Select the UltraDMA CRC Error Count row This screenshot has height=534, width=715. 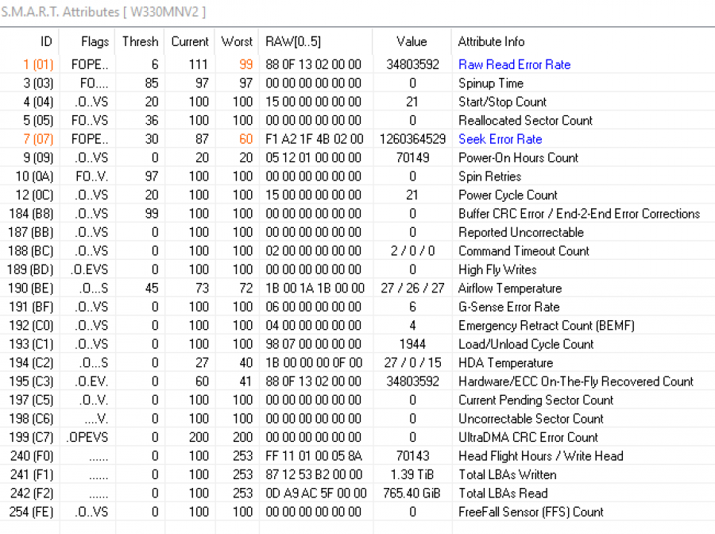click(357, 437)
